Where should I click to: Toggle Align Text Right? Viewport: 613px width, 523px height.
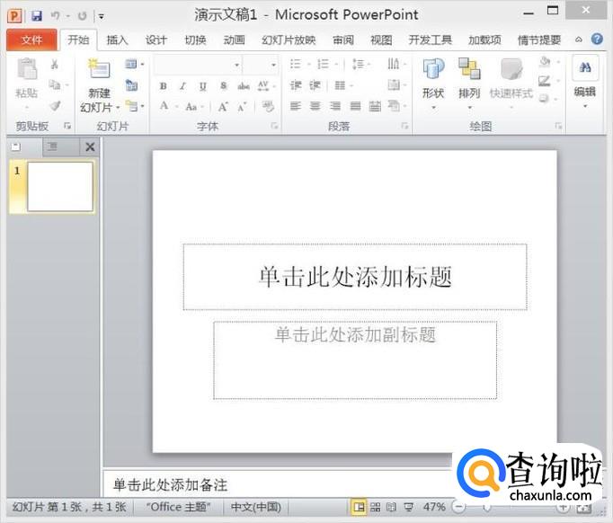[334, 106]
